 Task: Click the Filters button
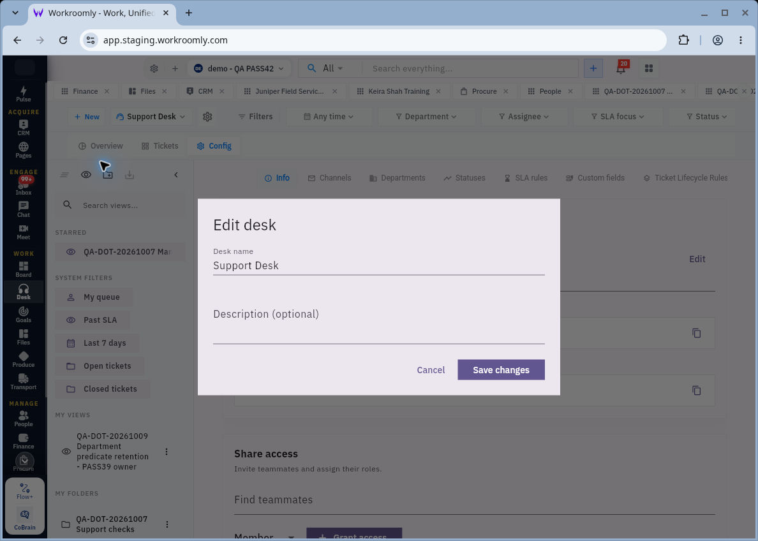click(x=255, y=117)
